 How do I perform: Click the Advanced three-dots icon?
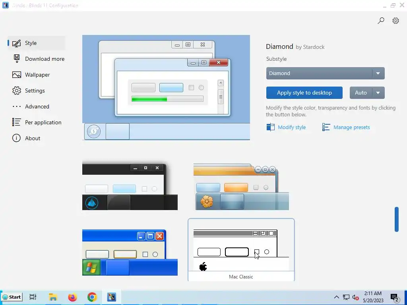coord(17,106)
